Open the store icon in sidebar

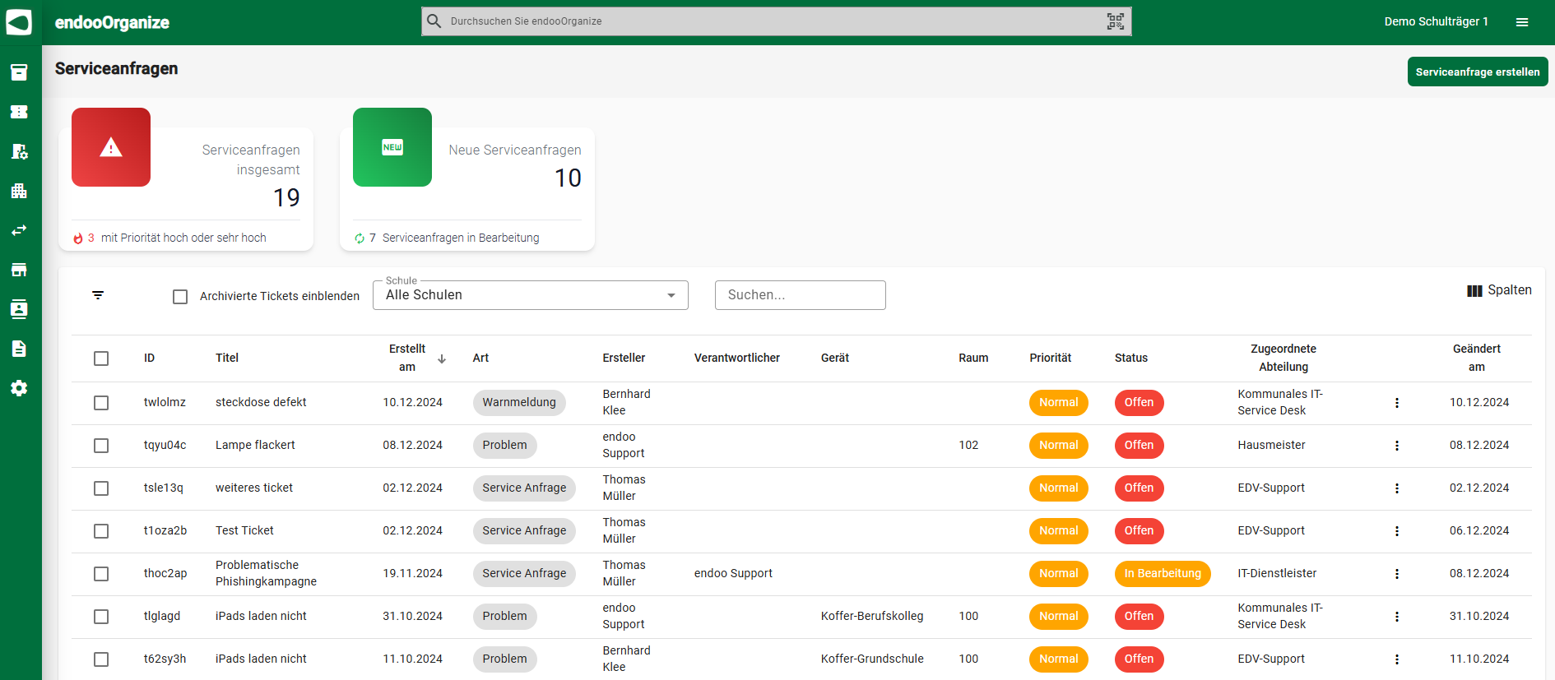pyautogui.click(x=19, y=270)
